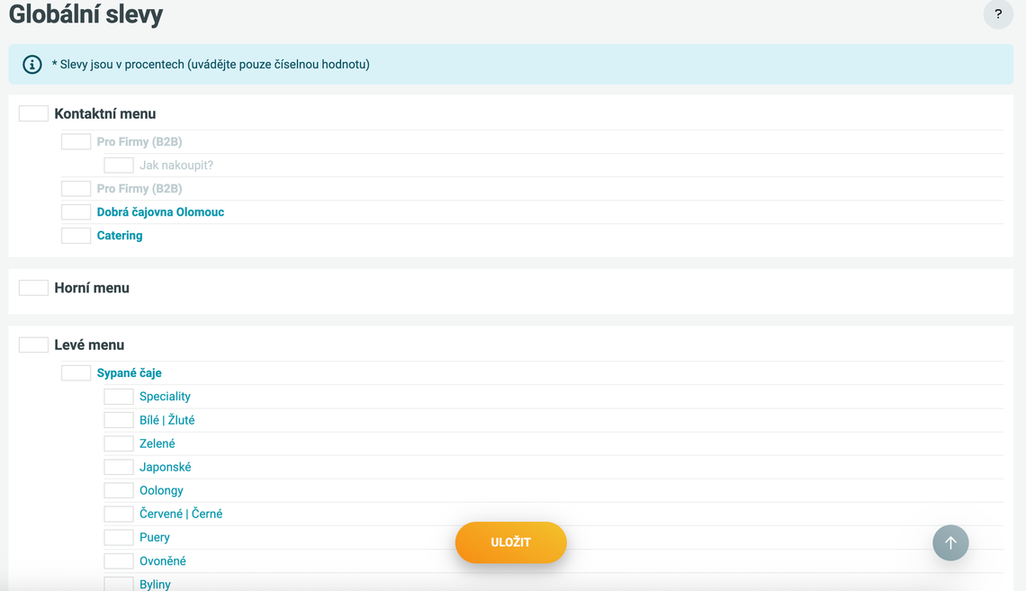Open the Catering category link
The width and height of the screenshot is (1026, 591).
(x=120, y=236)
